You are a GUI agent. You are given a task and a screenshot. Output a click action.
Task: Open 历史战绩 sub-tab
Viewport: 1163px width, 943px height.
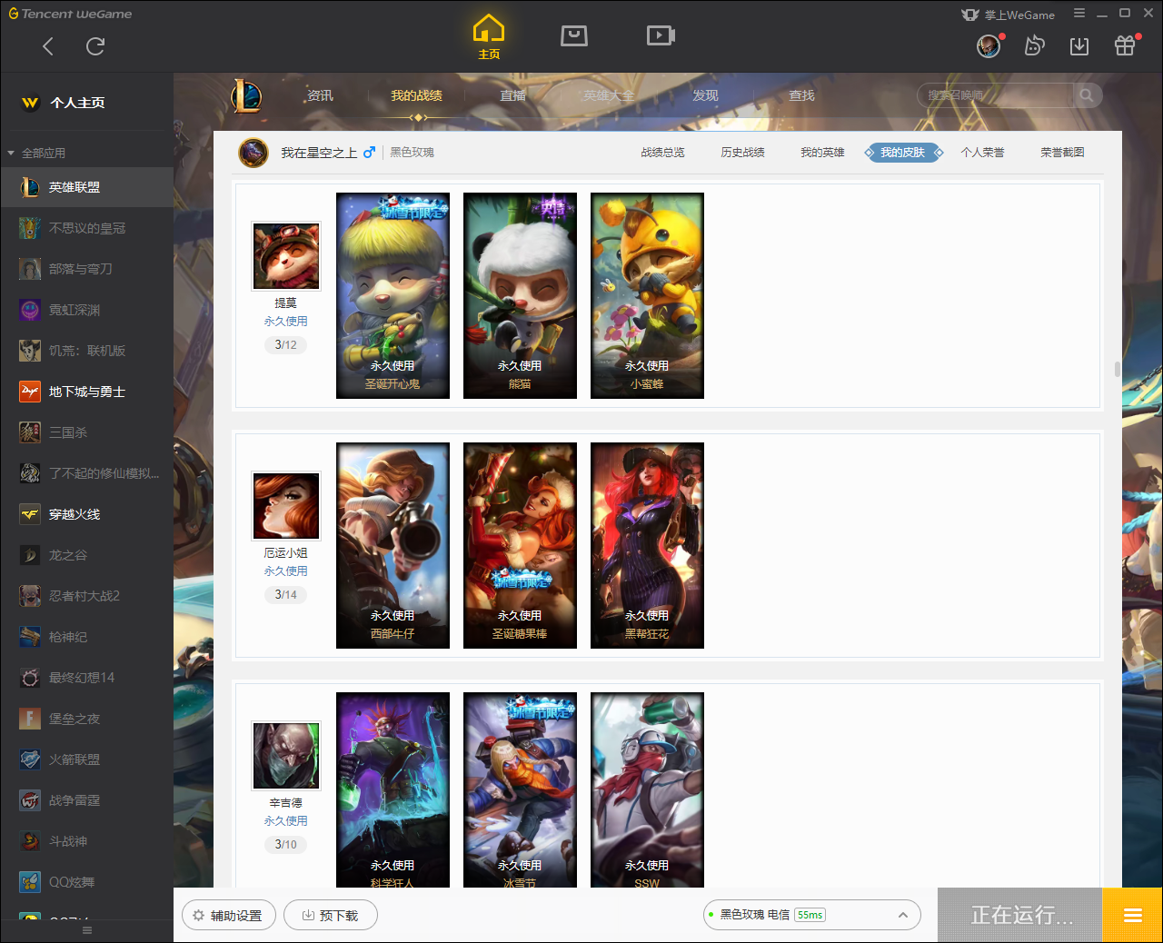742,153
